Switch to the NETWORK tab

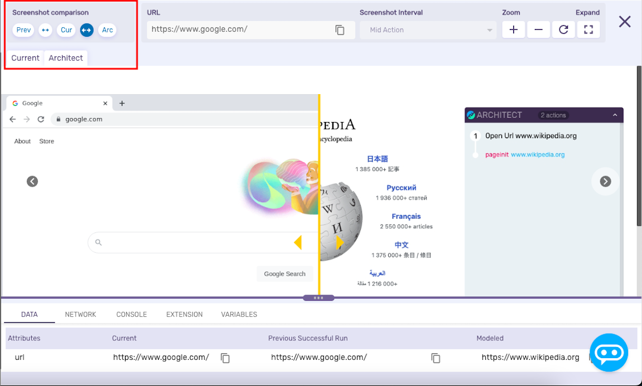click(x=80, y=315)
